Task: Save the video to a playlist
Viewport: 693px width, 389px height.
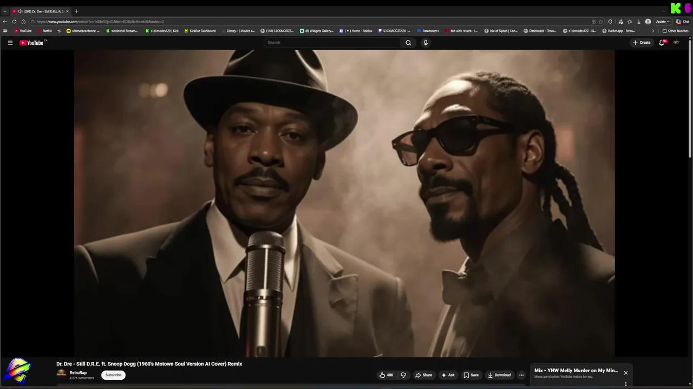Action: click(471, 375)
